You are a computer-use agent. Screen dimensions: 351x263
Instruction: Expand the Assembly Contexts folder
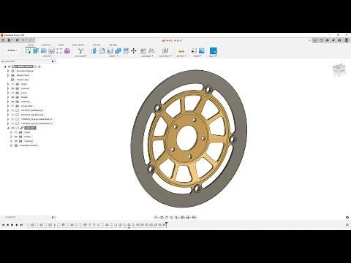[11, 145]
